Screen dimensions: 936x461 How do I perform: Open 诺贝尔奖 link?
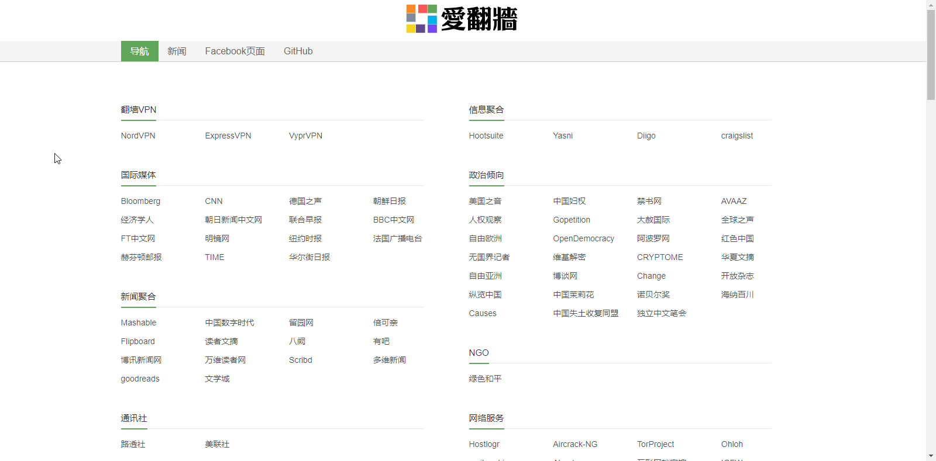click(653, 294)
